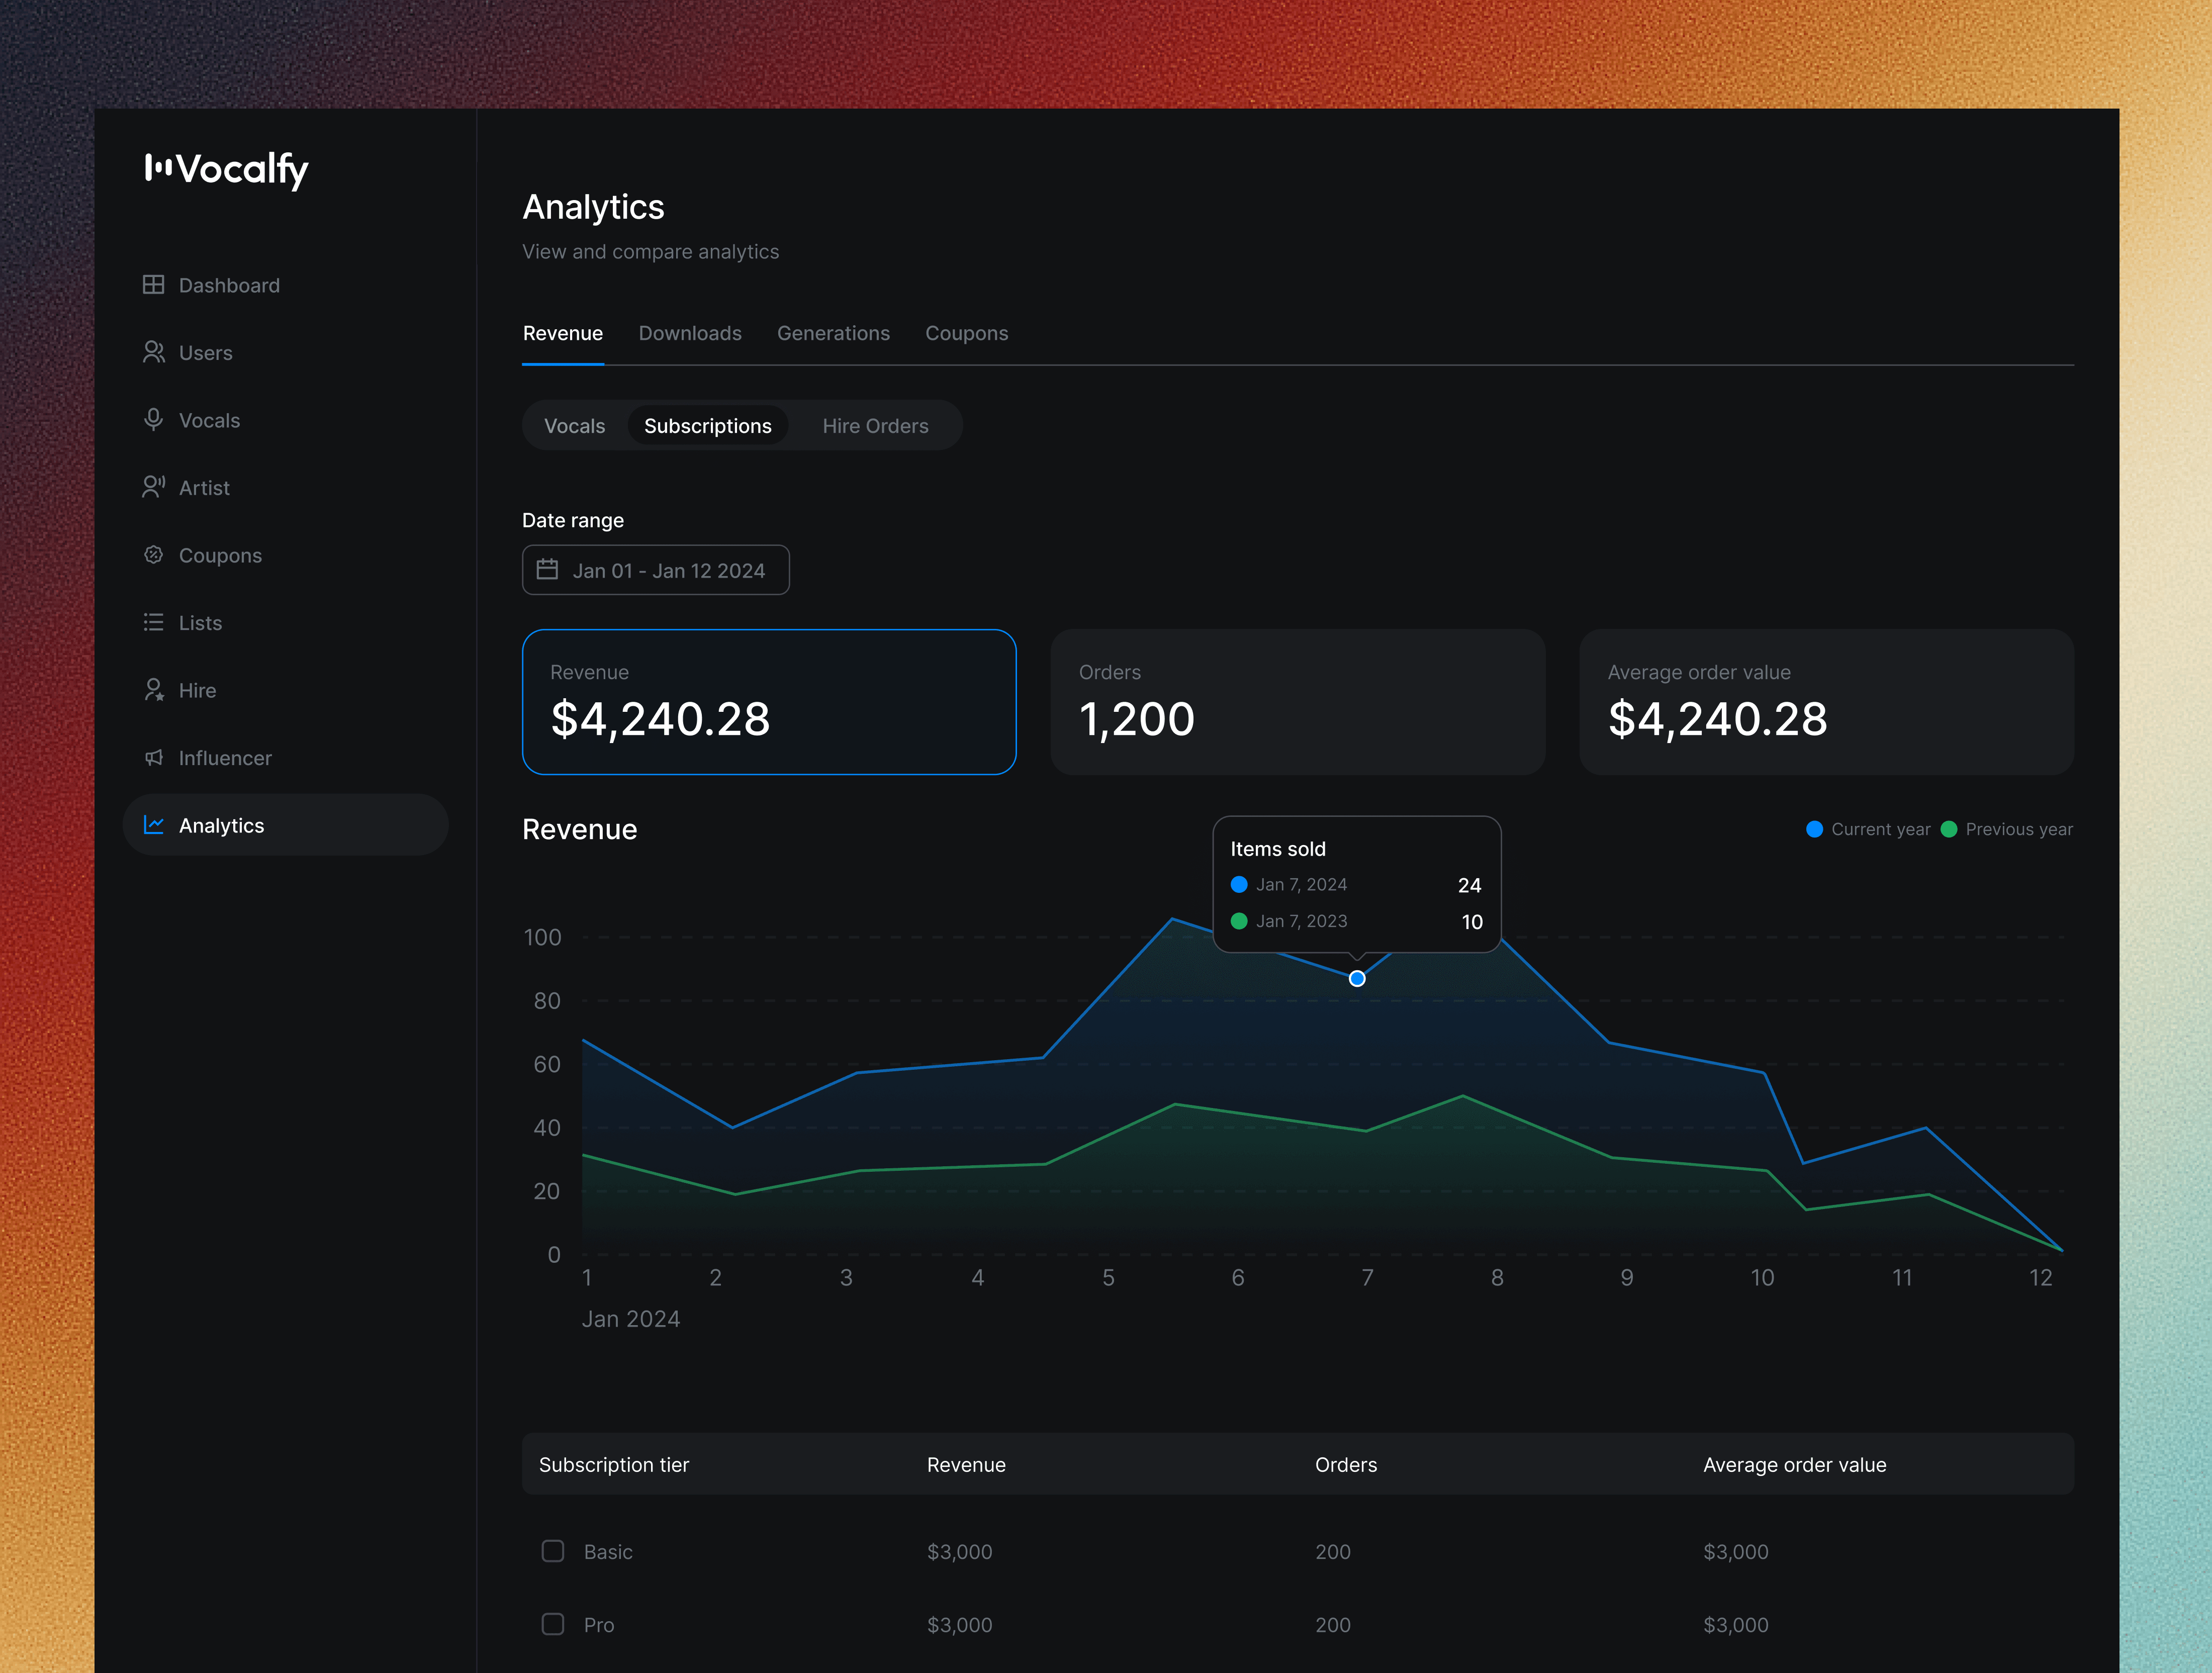This screenshot has height=1673, width=2212.
Task: Check the Pro subscription tier checkbox
Action: point(553,1624)
